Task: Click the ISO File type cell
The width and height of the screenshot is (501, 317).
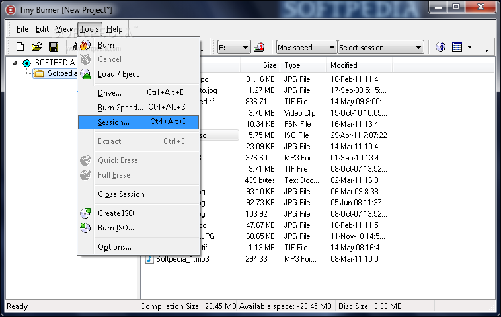Action: pos(297,135)
